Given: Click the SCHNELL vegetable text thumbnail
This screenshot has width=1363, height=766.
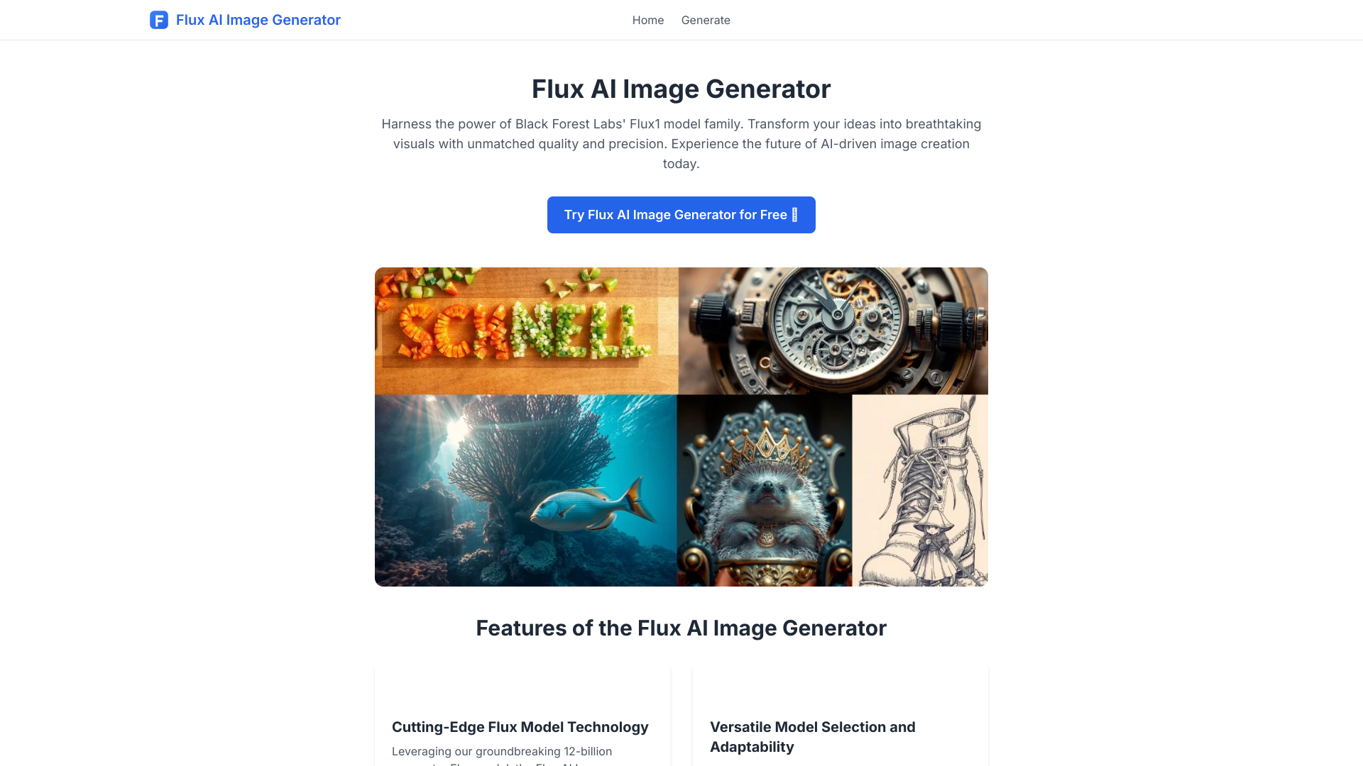Looking at the screenshot, I should pos(526,330).
